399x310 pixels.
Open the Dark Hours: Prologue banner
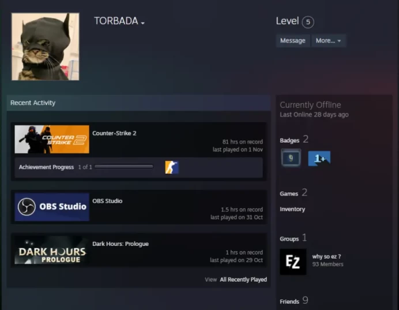click(52, 250)
